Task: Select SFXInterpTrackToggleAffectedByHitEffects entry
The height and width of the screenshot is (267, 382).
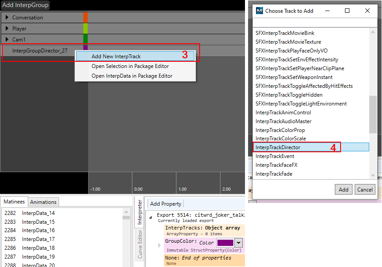Action: (311, 86)
